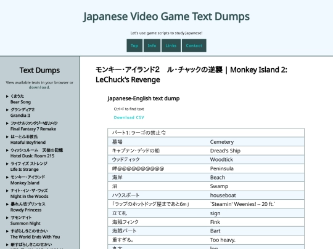Expand the Final Fantasy 7 Remake arrow

click(x=7, y=123)
